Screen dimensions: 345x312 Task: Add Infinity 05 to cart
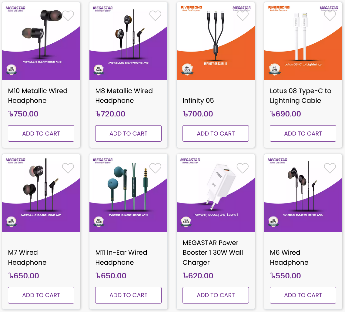coord(216,133)
